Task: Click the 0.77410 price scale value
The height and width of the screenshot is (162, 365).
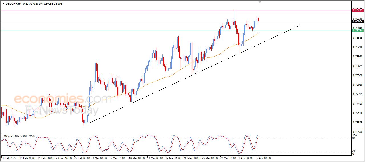Action: tap(358, 104)
